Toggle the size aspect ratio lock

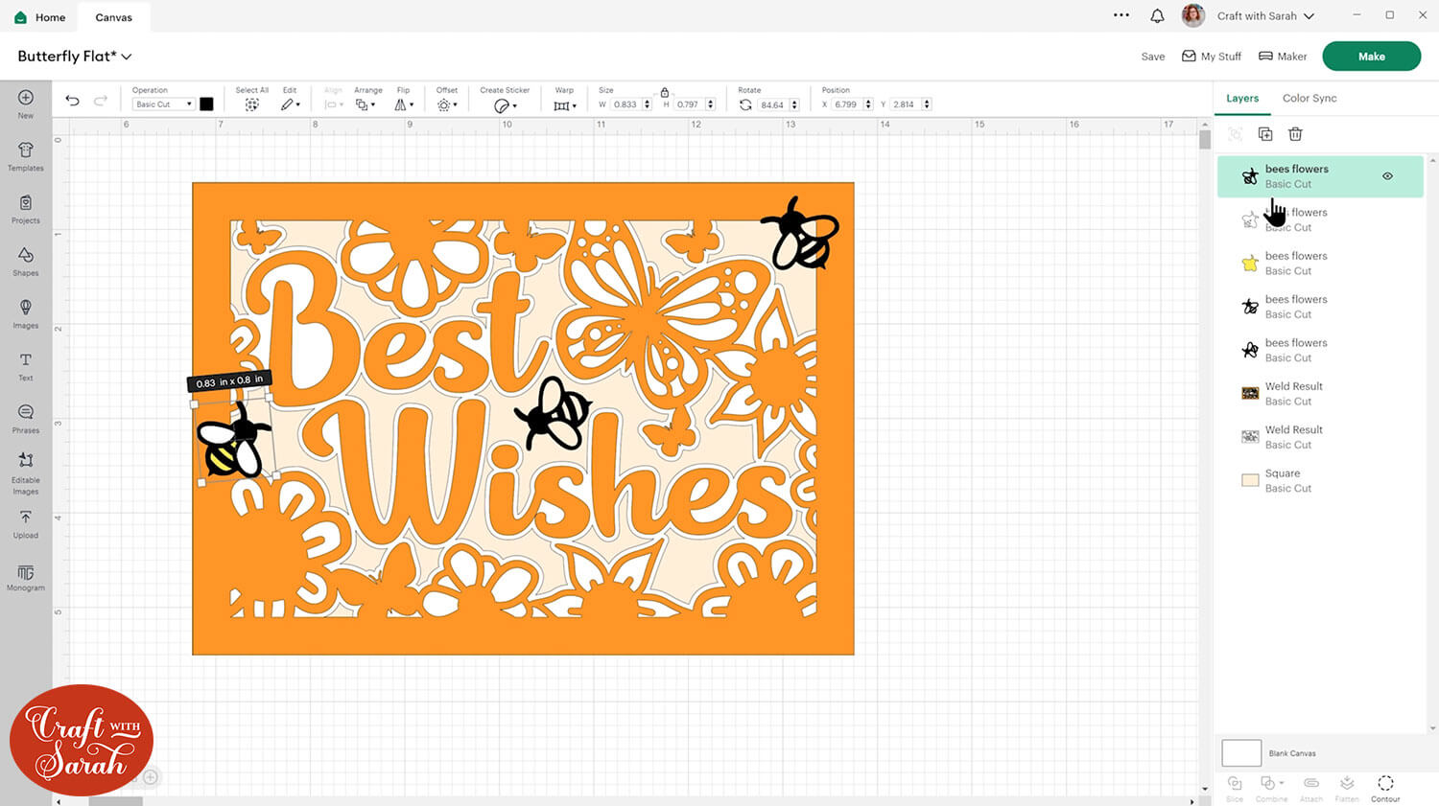coord(664,92)
